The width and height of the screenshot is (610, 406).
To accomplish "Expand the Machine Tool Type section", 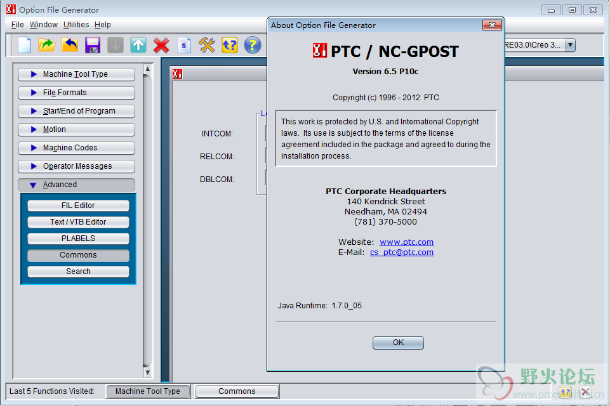I will [x=76, y=74].
